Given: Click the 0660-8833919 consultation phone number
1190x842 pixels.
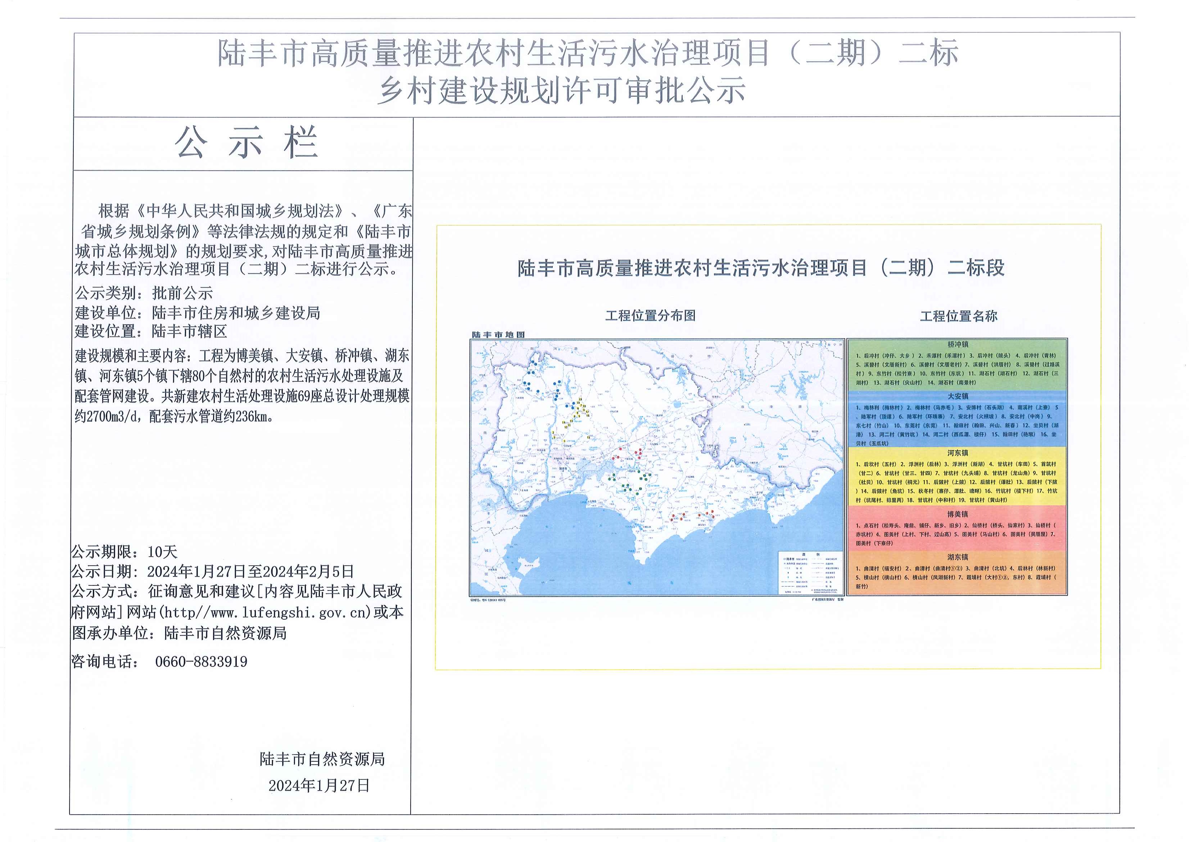Looking at the screenshot, I should (201, 662).
